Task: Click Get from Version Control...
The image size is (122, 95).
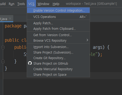Action: pyautogui.click(x=58, y=35)
